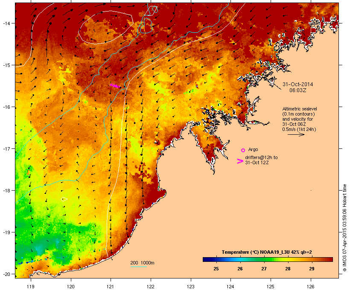Click the '200 1000m' depth legend text

coord(142,263)
